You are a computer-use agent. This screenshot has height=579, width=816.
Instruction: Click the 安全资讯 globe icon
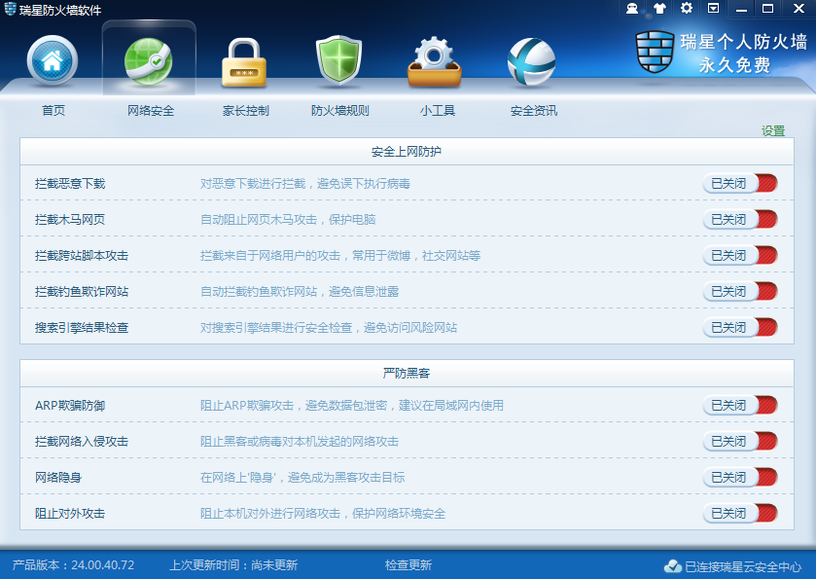532,62
